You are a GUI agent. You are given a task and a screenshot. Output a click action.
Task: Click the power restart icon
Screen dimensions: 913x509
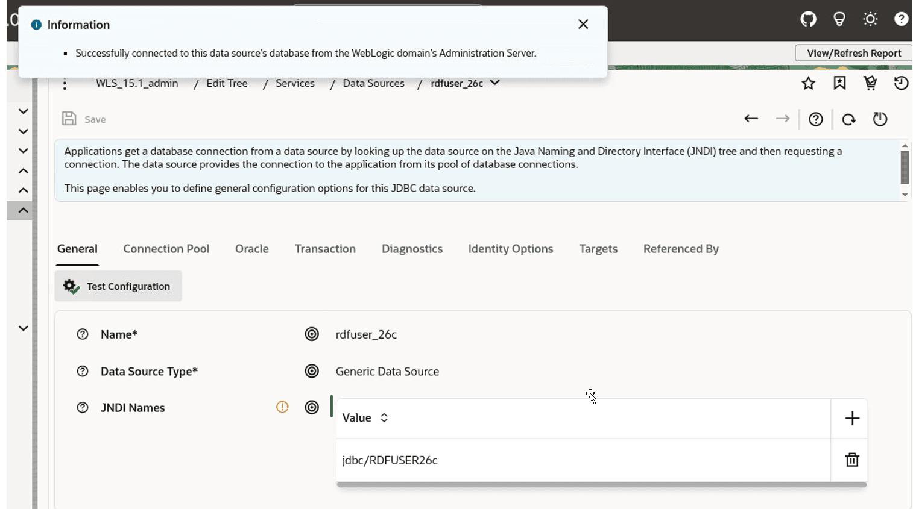coord(880,119)
